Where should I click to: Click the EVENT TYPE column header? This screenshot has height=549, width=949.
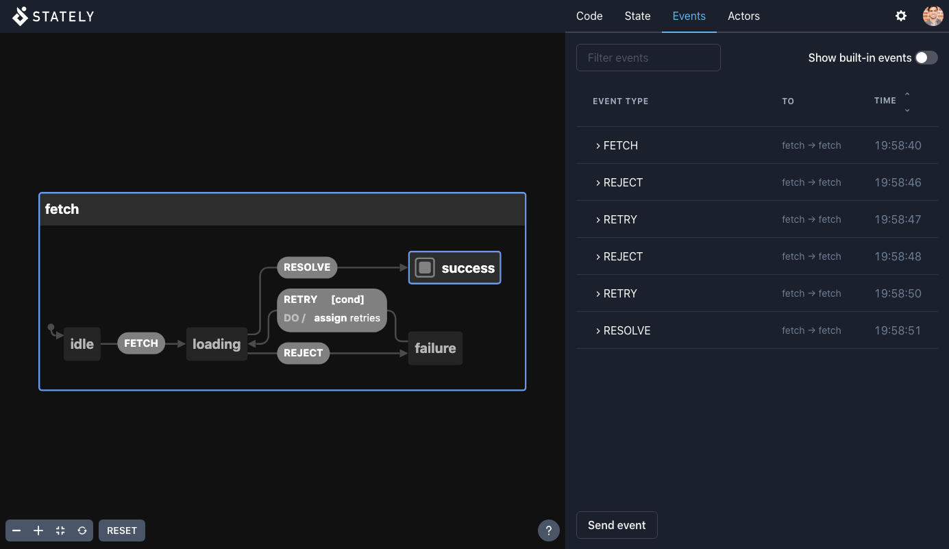point(621,101)
